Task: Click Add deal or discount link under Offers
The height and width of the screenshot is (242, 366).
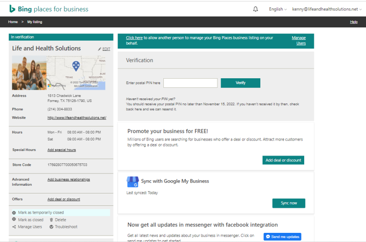Action: 64,199
